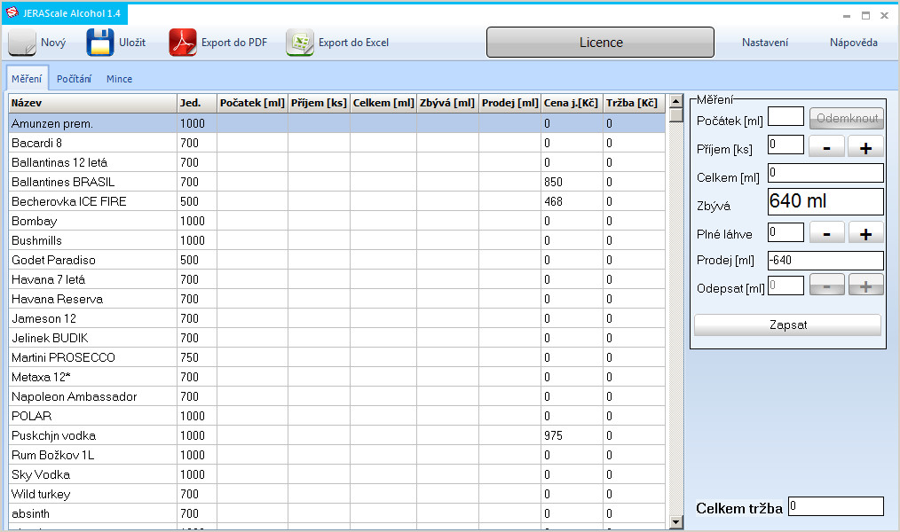Select the Bacardi 8 row
This screenshot has width=900, height=532.
point(337,143)
